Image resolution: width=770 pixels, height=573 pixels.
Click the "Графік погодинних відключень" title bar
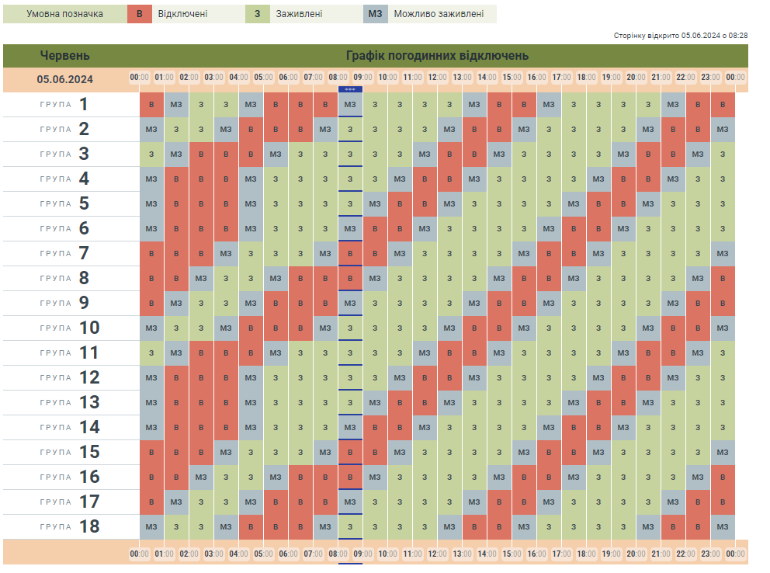click(x=437, y=56)
